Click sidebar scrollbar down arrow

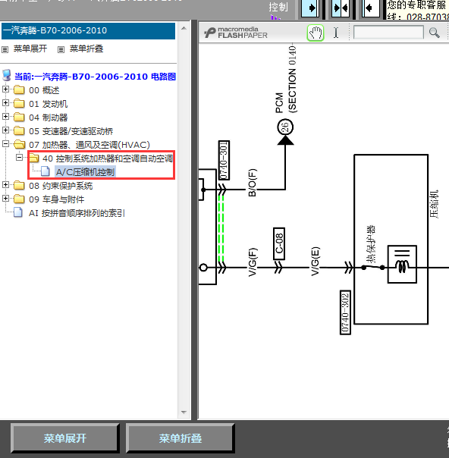point(184,413)
